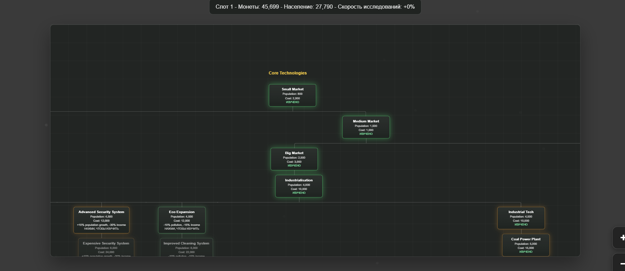Research the Eco Expansion technology
Screen dimensions: 625x271
[x=182, y=220]
